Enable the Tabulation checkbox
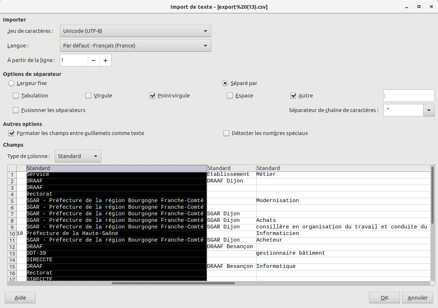438x308 pixels. 16,96
